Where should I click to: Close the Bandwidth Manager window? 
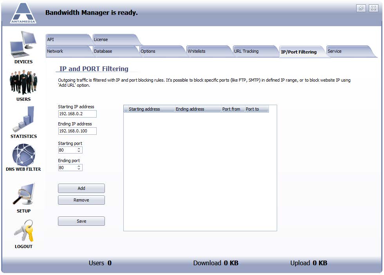tap(373, 8)
